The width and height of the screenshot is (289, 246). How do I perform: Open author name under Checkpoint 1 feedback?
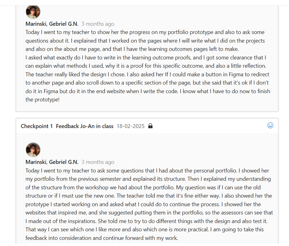pos(52,162)
